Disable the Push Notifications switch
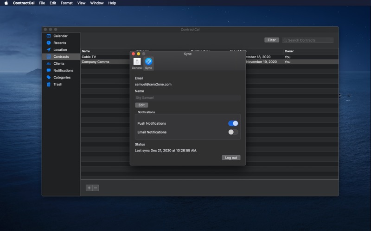 point(233,123)
